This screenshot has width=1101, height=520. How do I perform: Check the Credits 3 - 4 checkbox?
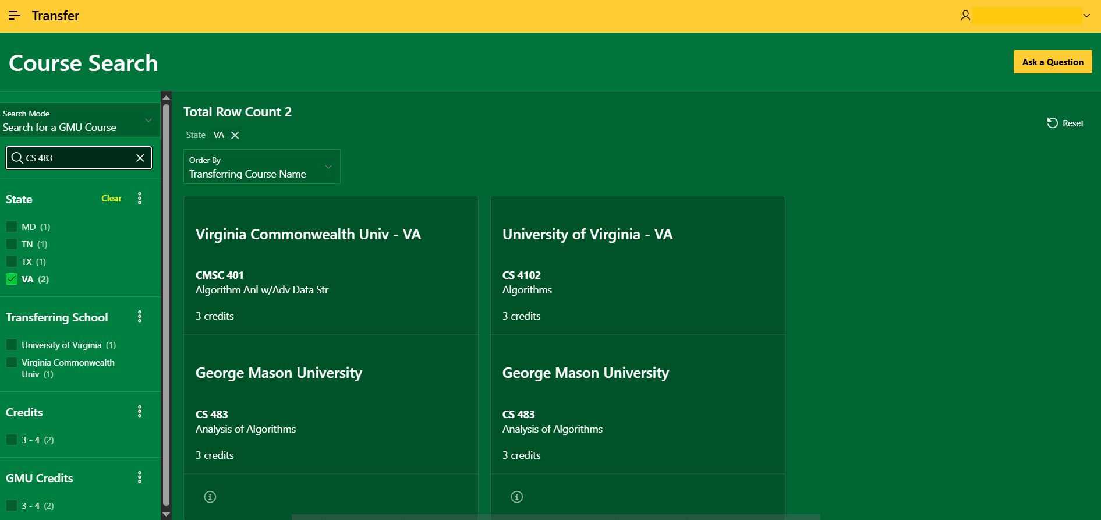[12, 440]
